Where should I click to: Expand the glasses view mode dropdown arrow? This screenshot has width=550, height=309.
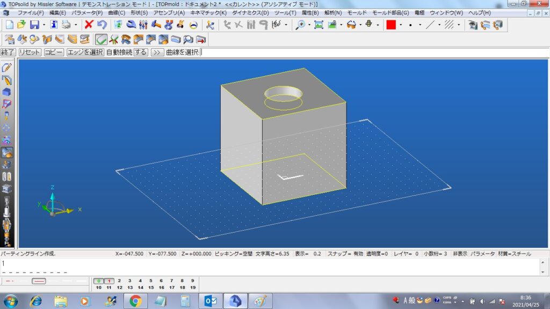point(360,25)
